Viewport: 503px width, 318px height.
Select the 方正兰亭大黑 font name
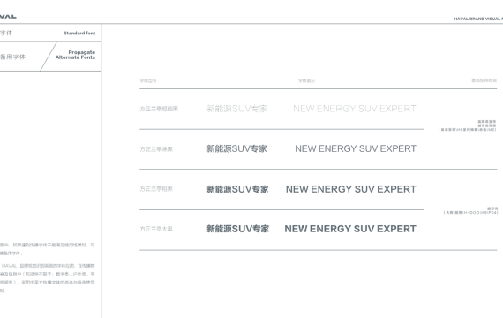tap(156, 229)
